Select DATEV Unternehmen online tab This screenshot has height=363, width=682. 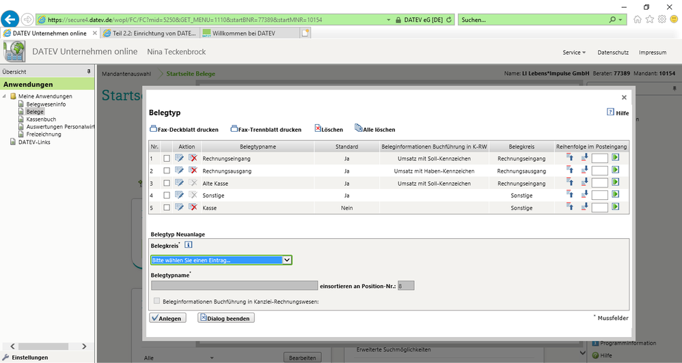pos(50,33)
